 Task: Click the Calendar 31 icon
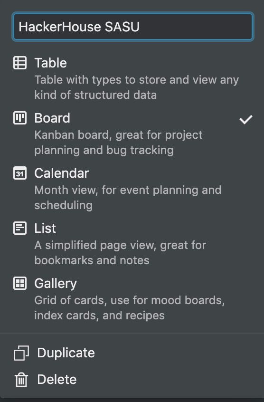coord(20,173)
